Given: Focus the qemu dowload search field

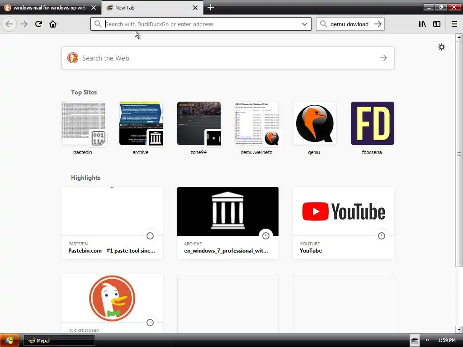Looking at the screenshot, I should tap(350, 24).
